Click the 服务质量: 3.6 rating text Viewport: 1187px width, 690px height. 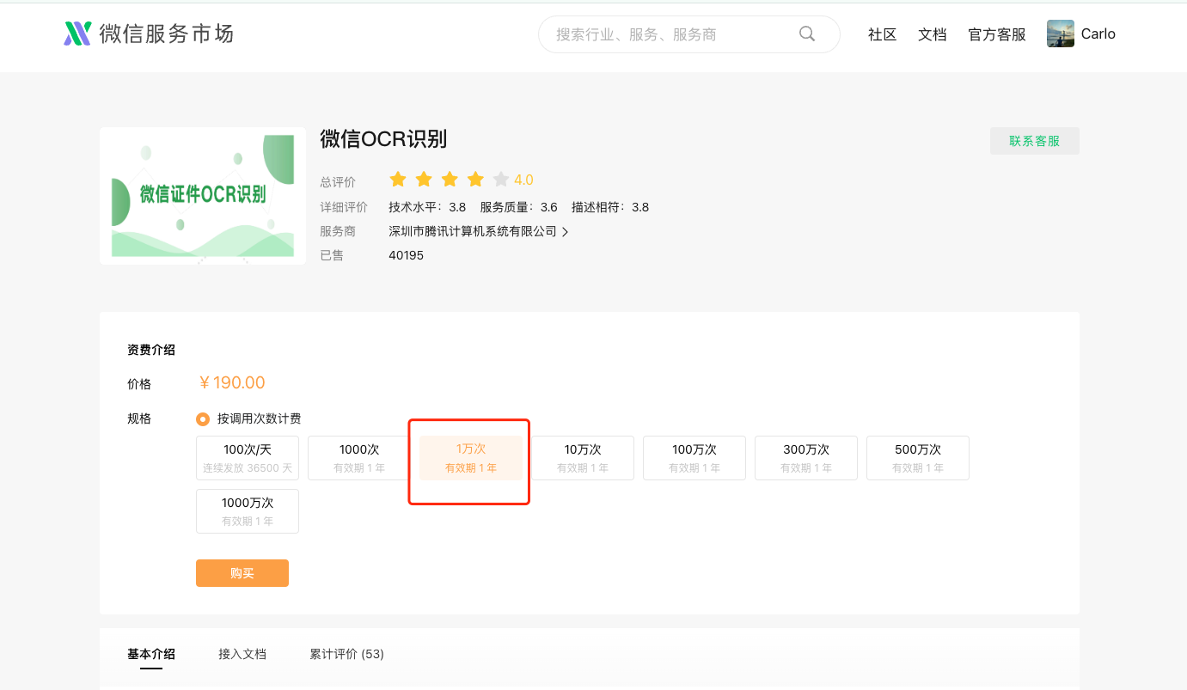click(x=519, y=207)
